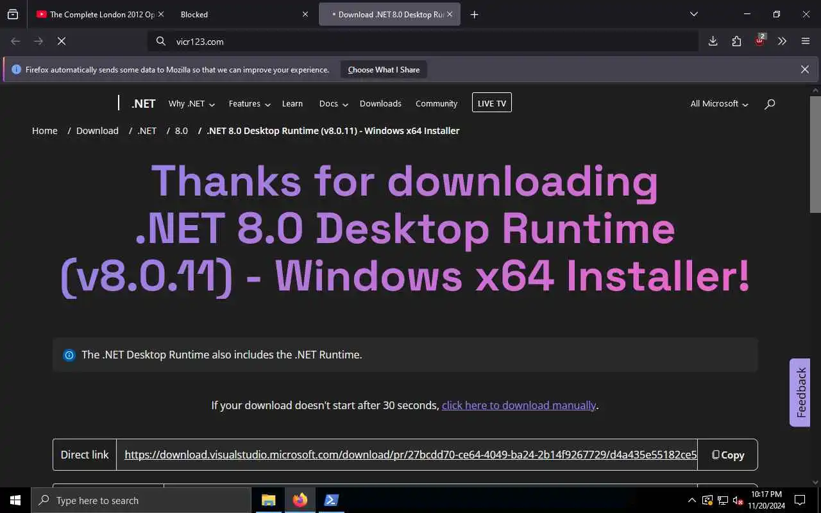Dismiss the Firefox data notification bar
821x513 pixels.
click(804, 69)
